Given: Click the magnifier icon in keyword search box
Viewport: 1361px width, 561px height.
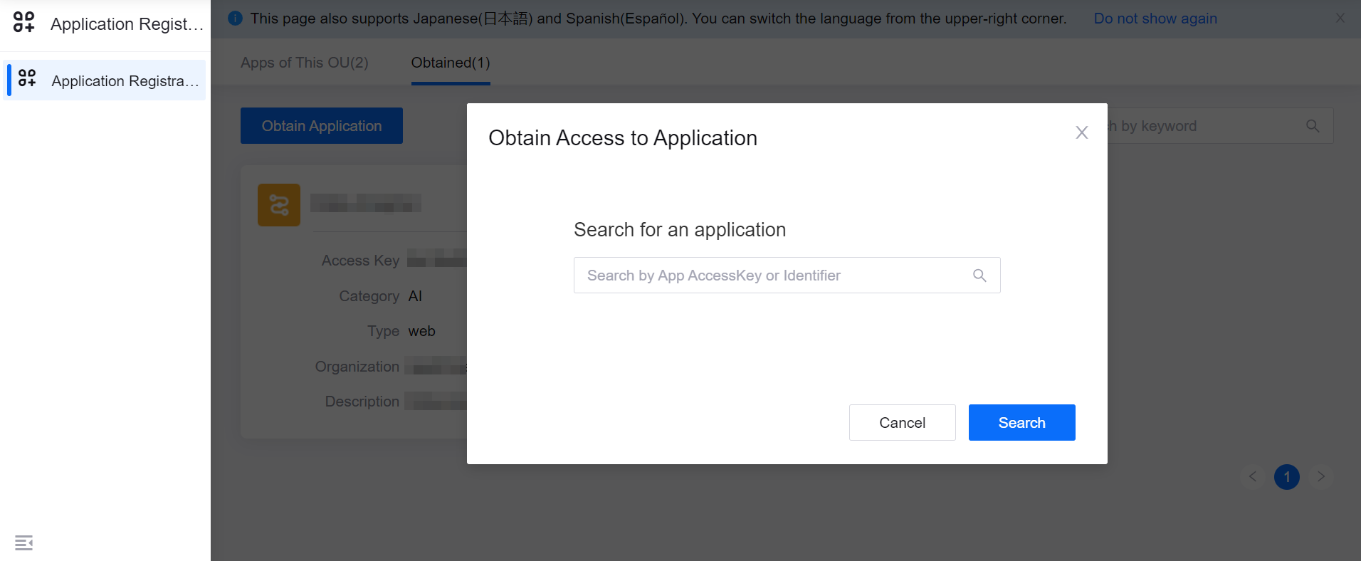Looking at the screenshot, I should click(x=1313, y=126).
